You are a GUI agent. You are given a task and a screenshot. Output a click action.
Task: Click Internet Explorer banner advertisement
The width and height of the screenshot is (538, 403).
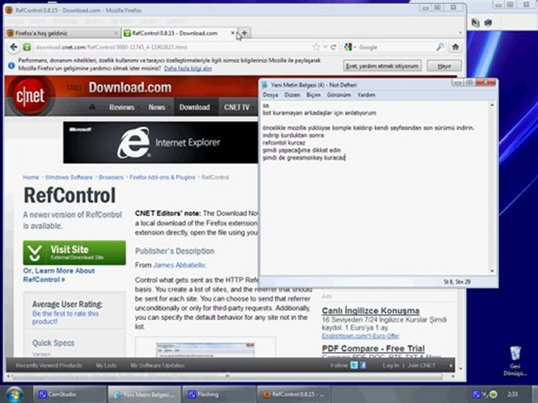click(161, 142)
